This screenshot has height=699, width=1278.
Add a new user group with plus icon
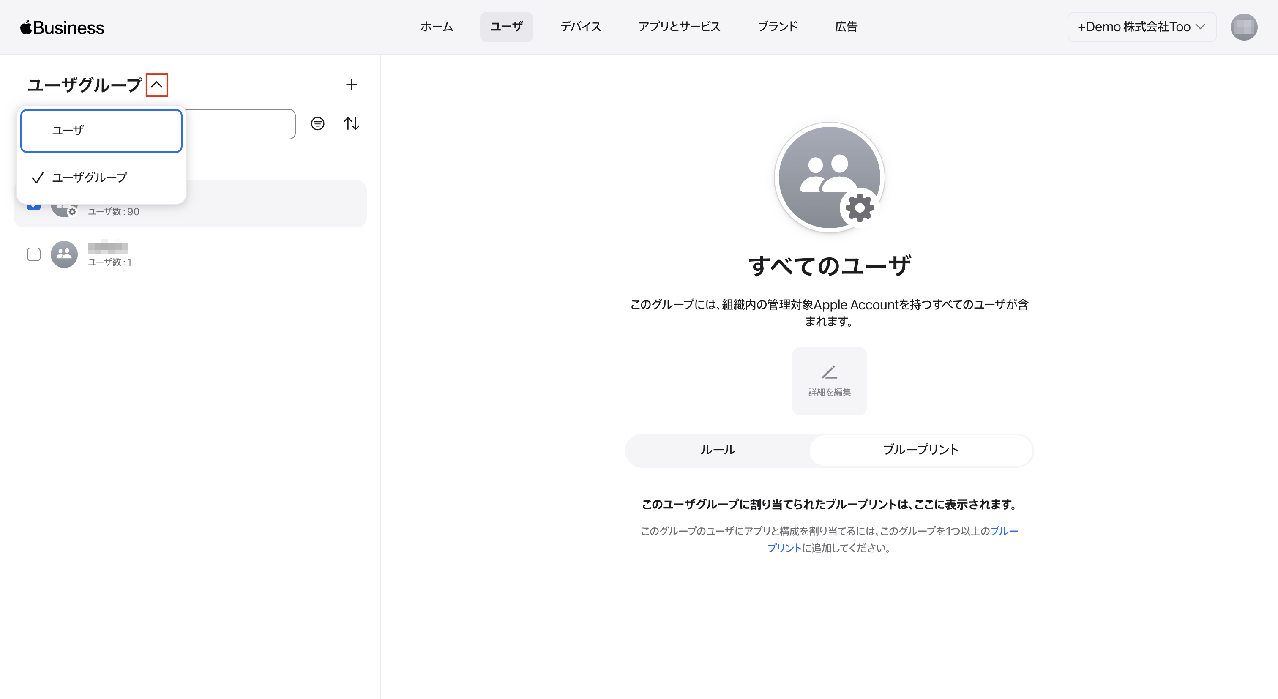[351, 85]
